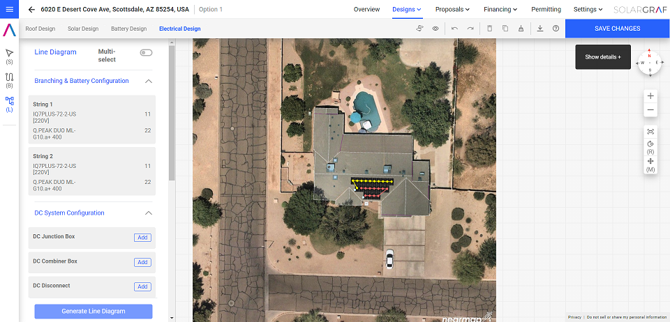Select the branching tool (B)
Viewport: 670px width, 322px height.
9,79
